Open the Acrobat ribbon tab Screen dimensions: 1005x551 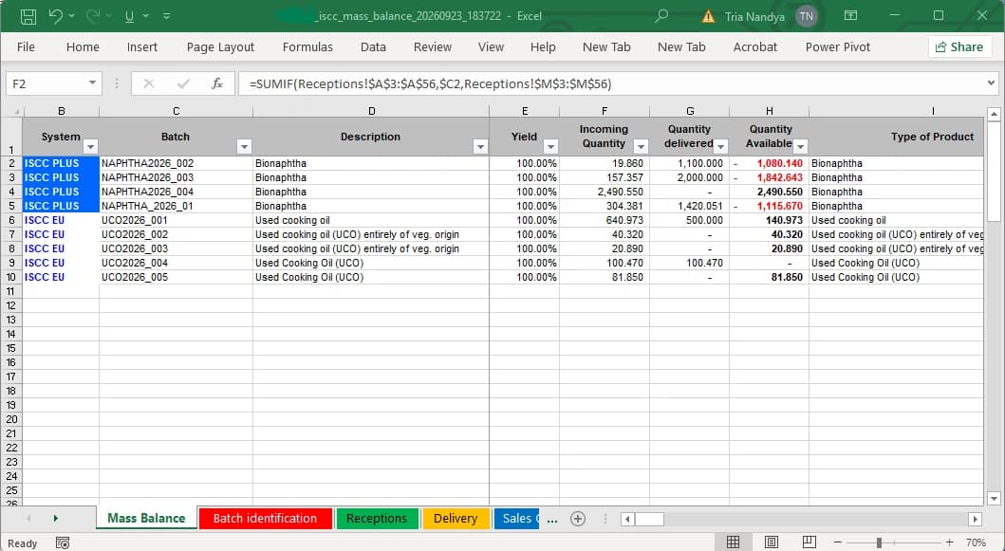(x=755, y=46)
